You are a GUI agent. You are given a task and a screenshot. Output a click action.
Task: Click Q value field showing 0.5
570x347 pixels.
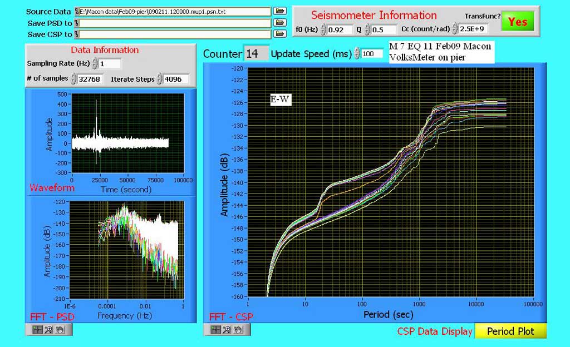[x=384, y=30]
